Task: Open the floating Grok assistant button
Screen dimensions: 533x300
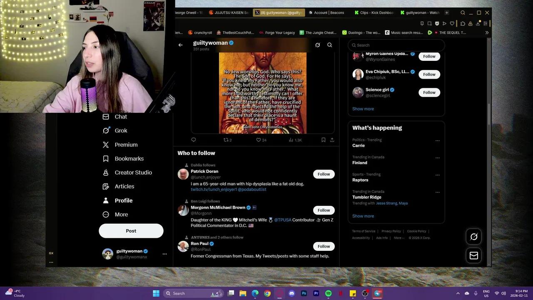Action: 474,237
